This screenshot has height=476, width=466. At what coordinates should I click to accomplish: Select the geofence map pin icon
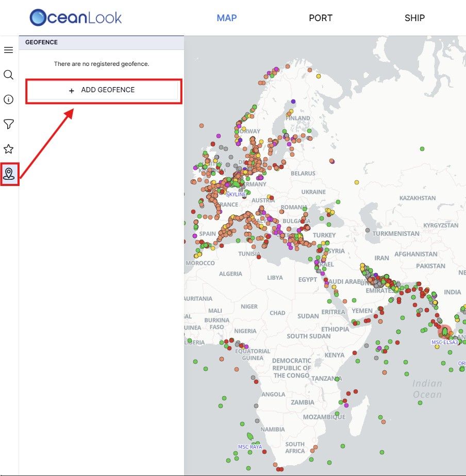(x=9, y=174)
